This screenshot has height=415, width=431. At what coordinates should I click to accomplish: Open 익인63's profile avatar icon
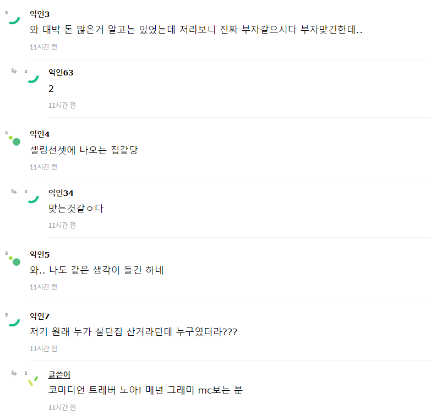pyautogui.click(x=33, y=78)
